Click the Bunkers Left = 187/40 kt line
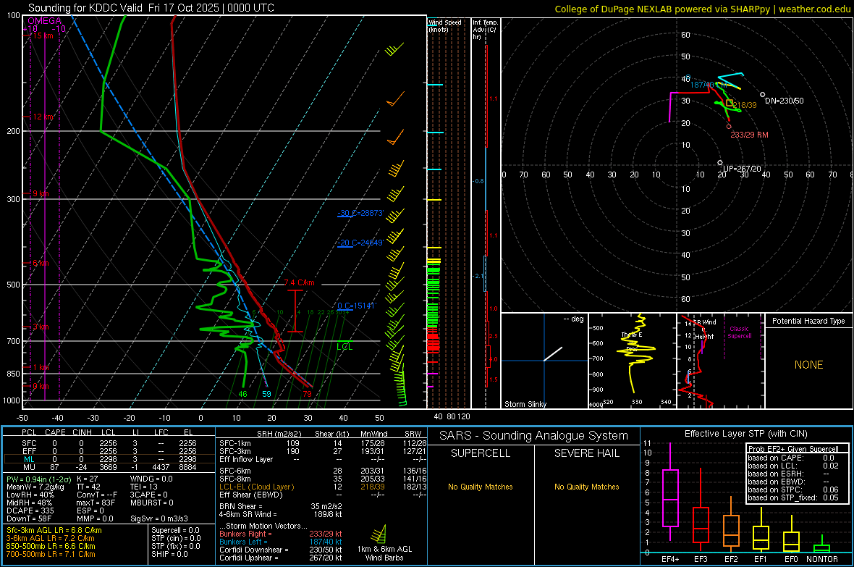 pos(281,542)
